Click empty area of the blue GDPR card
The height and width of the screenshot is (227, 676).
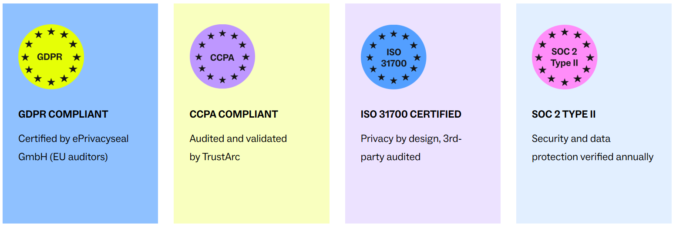pyautogui.click(x=81, y=195)
